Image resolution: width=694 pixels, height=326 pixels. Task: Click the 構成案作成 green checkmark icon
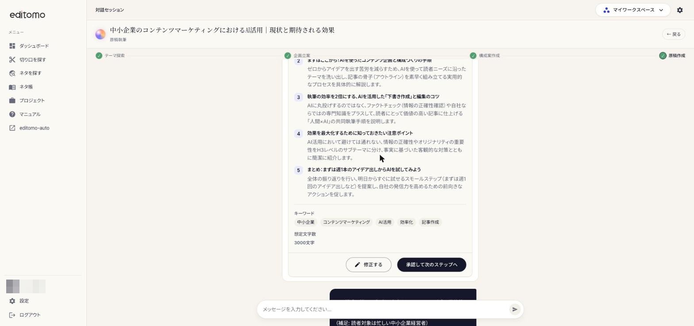[473, 56]
